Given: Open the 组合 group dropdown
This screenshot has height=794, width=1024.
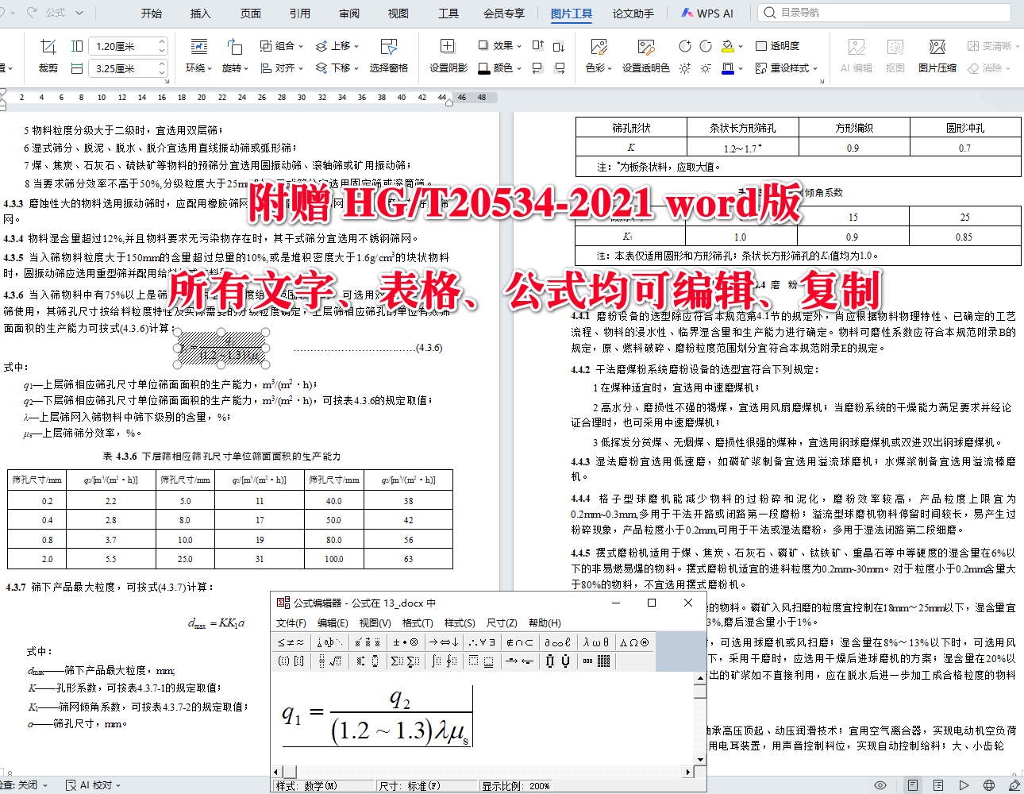Looking at the screenshot, I should pos(282,46).
